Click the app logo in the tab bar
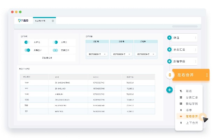Image resolution: width=218 pixels, height=139 pixels. [24, 21]
